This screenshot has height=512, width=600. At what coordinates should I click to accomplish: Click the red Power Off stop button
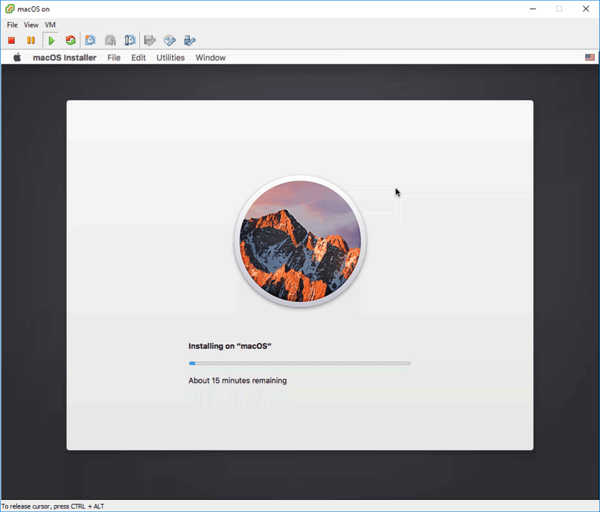click(11, 40)
